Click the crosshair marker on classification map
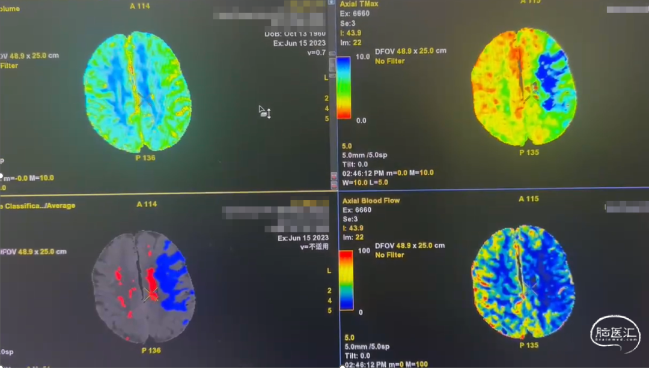The image size is (649, 368). pyautogui.click(x=150, y=293)
